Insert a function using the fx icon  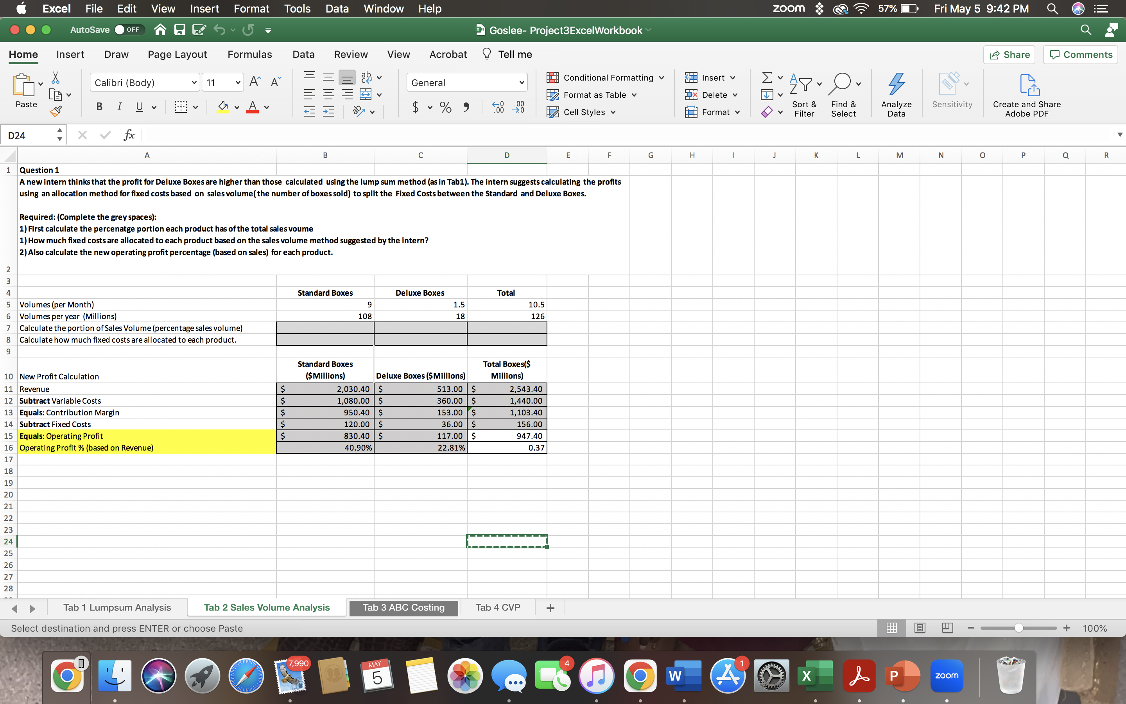pyautogui.click(x=129, y=135)
